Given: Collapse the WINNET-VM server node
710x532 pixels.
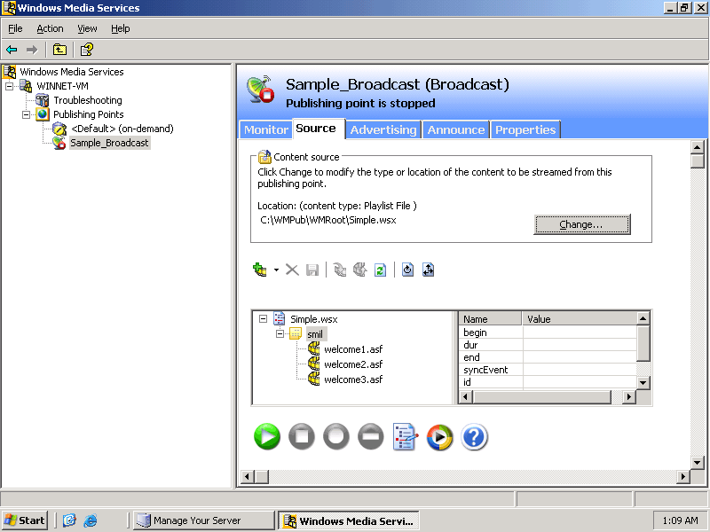Looking at the screenshot, I should pyautogui.click(x=9, y=86).
